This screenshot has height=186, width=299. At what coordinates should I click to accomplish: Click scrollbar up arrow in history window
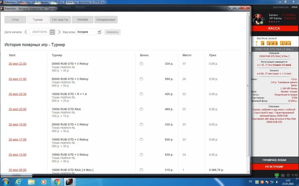pos(248,14)
